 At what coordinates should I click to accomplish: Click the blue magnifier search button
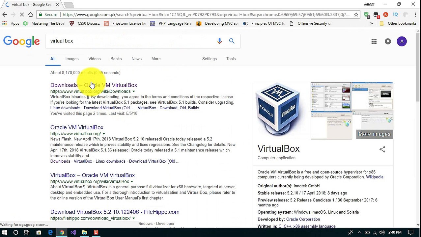[x=232, y=41]
